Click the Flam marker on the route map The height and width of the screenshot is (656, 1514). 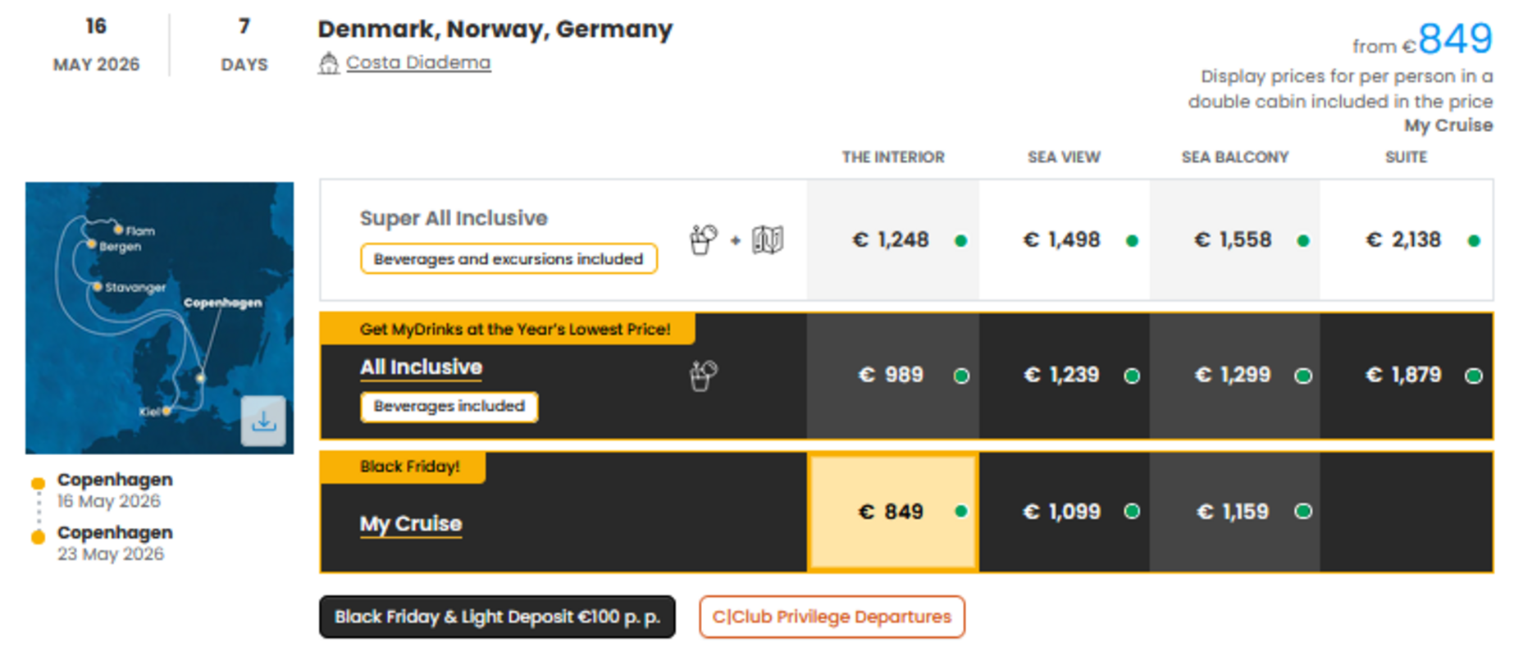[x=120, y=230]
